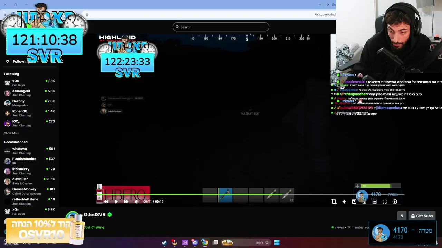Switch to Chrome in the taskbar
The width and height of the screenshot is (442, 248).
tap(205, 242)
